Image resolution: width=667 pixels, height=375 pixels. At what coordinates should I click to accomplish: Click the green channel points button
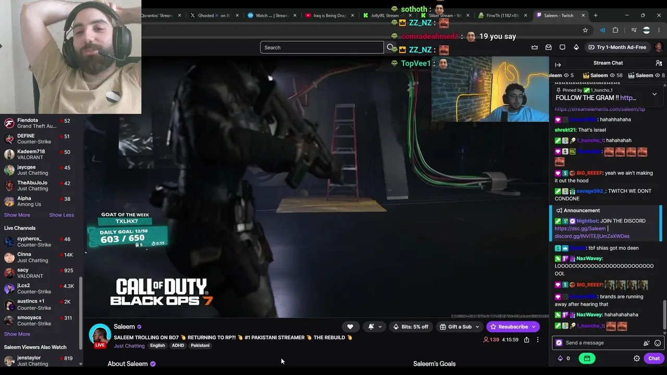pos(587,358)
